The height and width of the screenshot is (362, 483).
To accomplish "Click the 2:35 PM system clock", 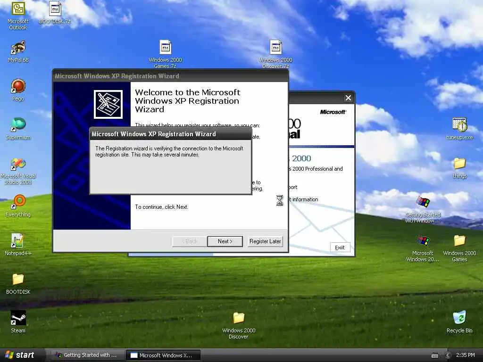I will 466,355.
